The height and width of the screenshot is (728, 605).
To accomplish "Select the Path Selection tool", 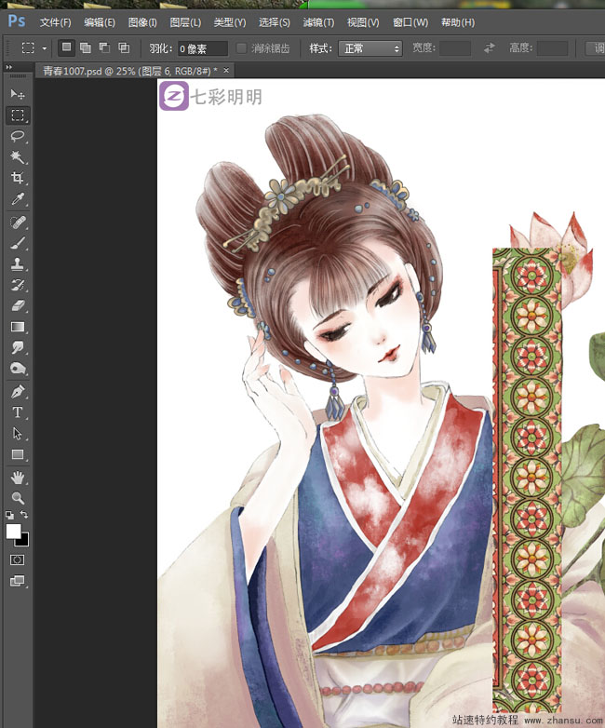I will click(18, 433).
